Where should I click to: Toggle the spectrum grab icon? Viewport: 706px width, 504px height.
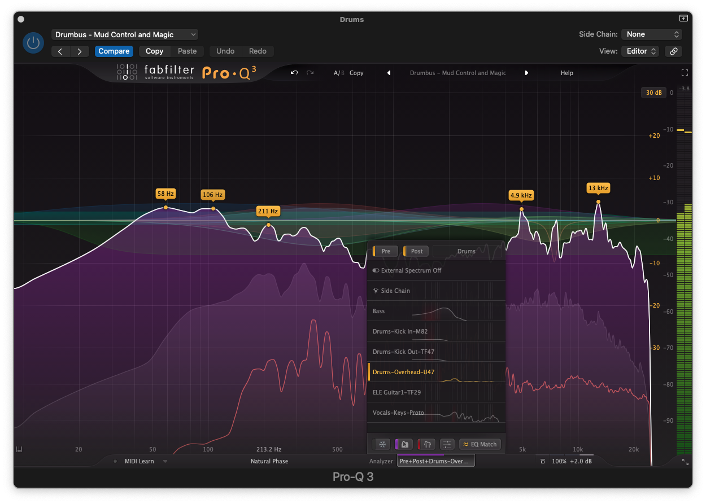click(404, 444)
